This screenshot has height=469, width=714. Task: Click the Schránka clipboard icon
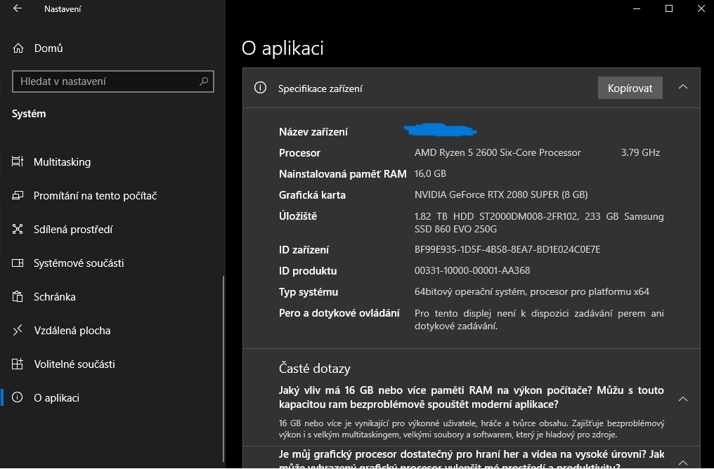click(x=18, y=296)
